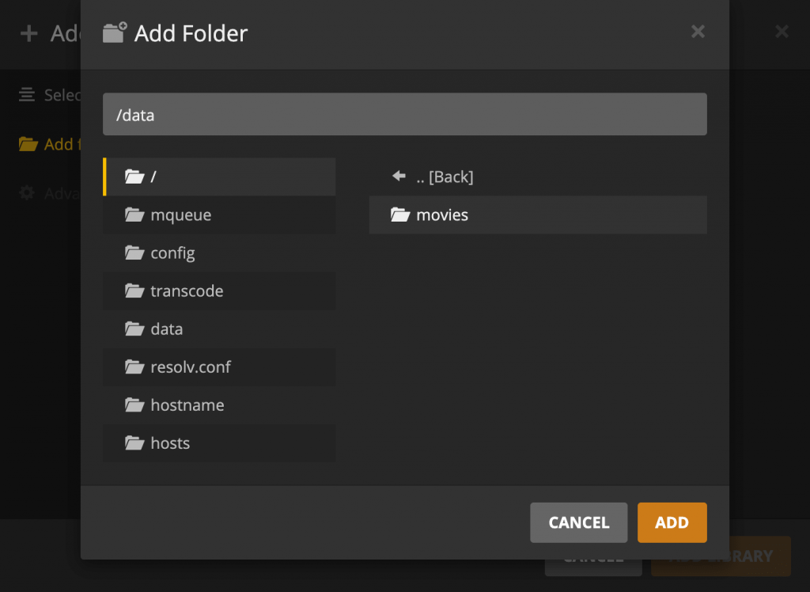
Task: Close the Add Folder dialog
Action: [x=698, y=32]
